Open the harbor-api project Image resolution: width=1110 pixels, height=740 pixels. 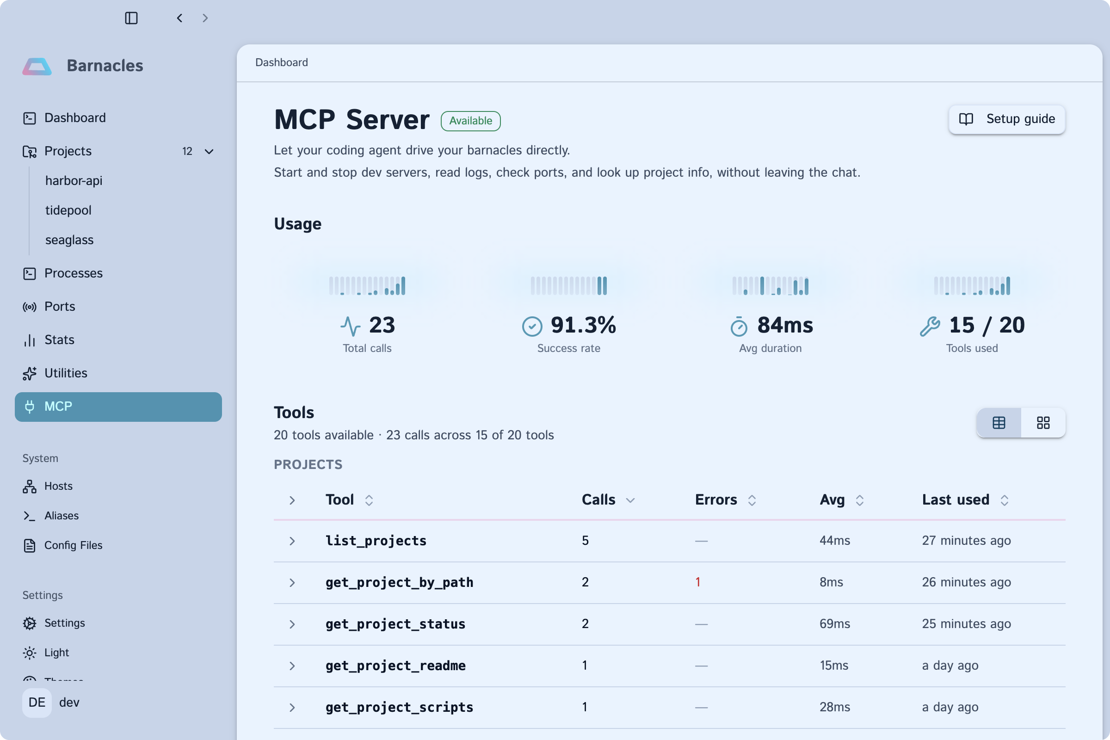click(x=74, y=180)
